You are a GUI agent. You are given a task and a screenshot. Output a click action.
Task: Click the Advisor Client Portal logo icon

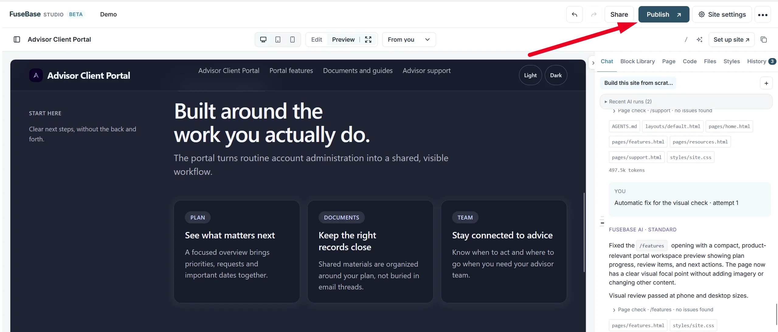click(x=36, y=75)
